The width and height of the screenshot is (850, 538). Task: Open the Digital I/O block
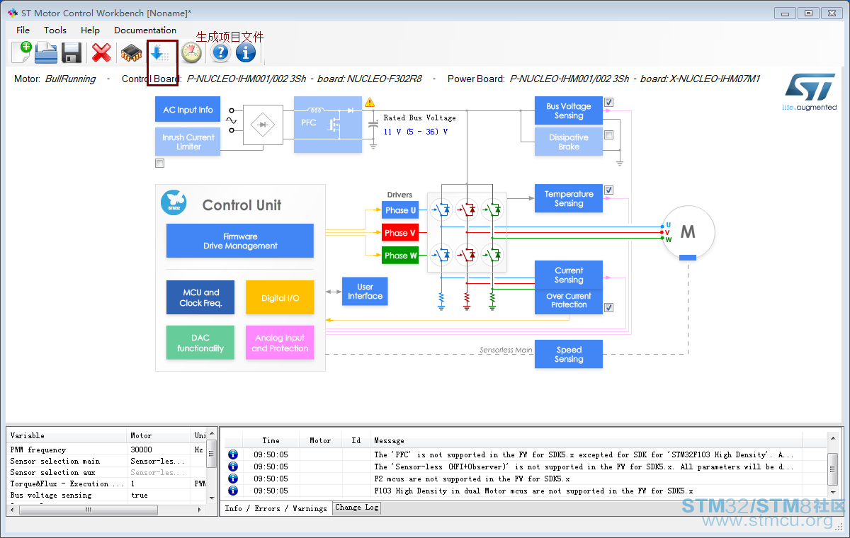pos(280,297)
